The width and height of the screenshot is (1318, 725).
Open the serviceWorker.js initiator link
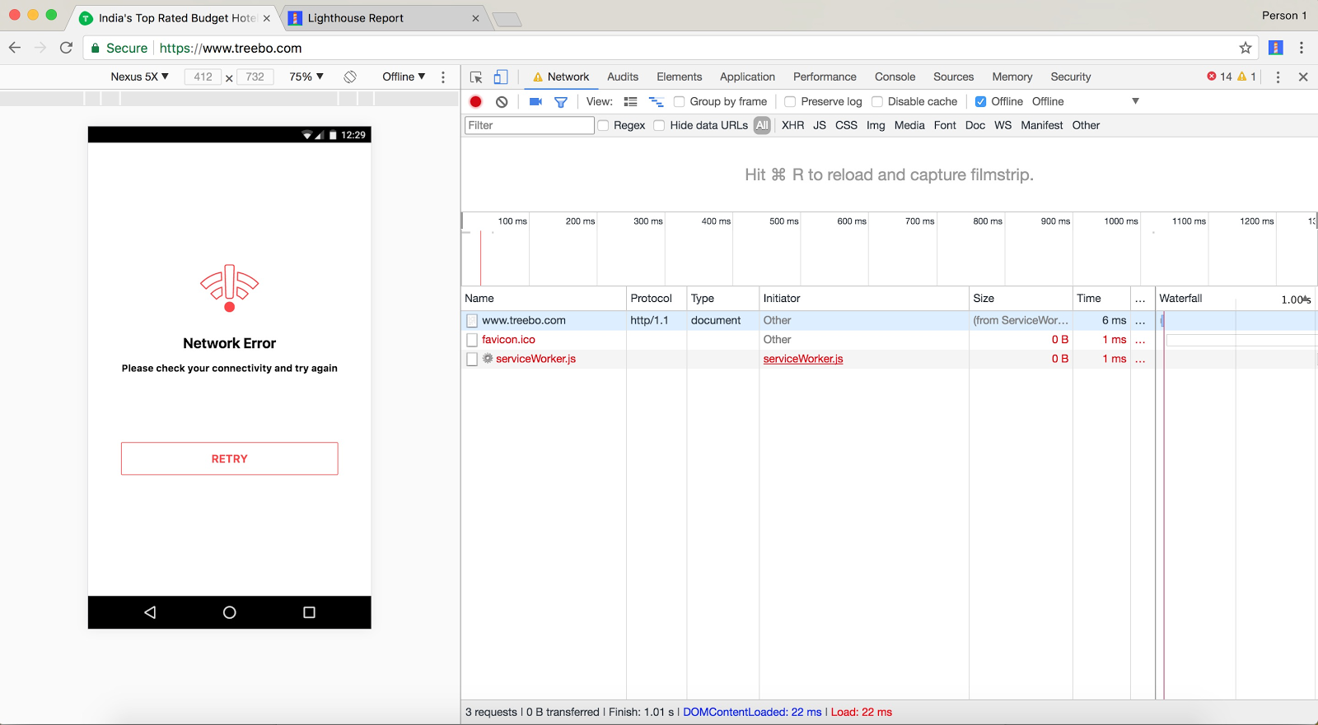[x=802, y=359]
